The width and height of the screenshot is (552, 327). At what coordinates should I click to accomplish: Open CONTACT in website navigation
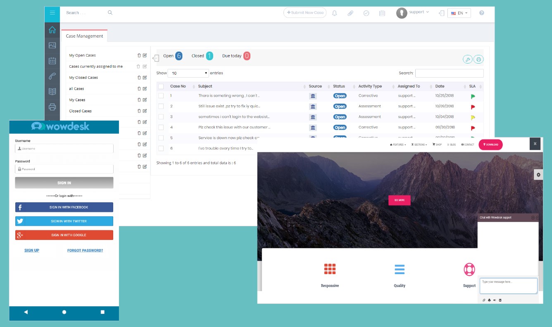(468, 145)
